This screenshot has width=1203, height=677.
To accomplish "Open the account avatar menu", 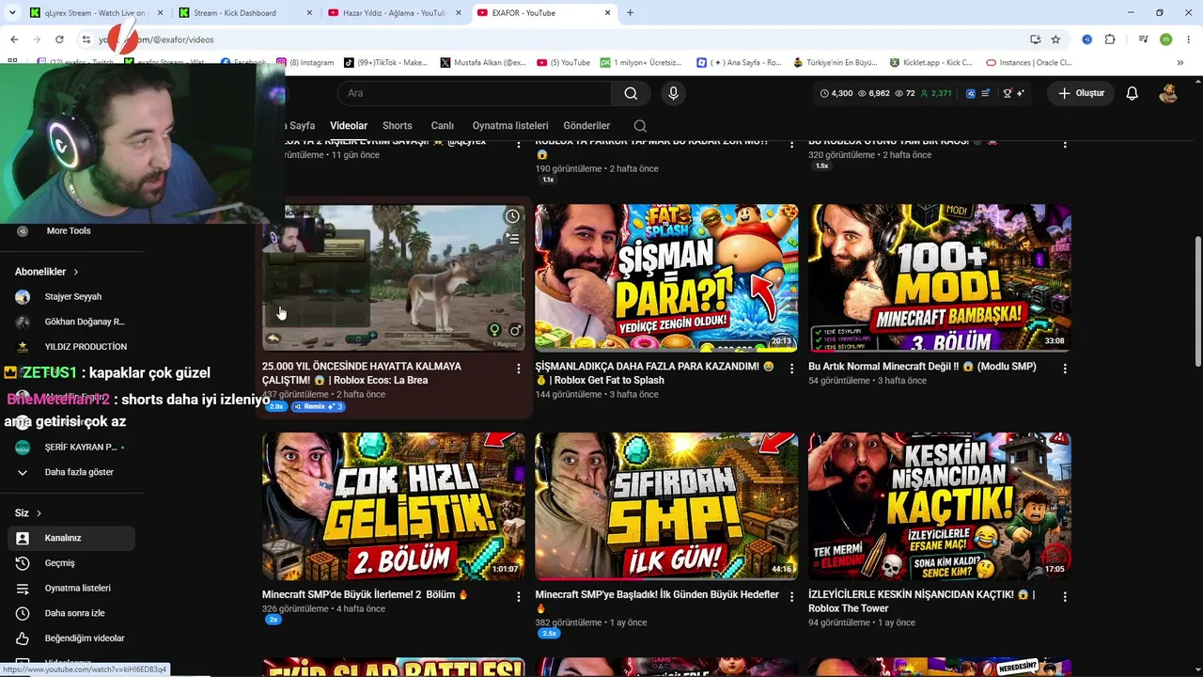I will tap(1168, 93).
